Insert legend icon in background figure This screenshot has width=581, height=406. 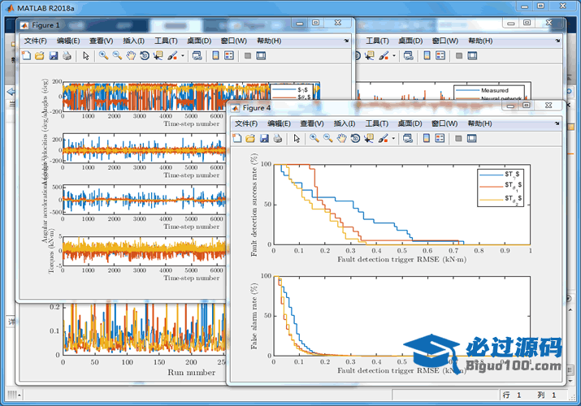[x=440, y=56]
